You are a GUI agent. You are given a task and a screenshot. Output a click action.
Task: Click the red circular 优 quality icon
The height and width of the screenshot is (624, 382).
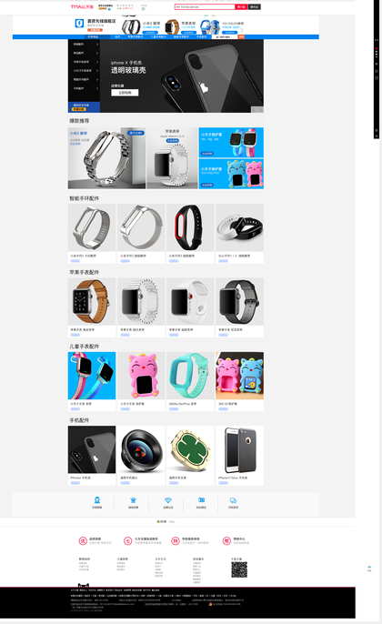pos(83,540)
